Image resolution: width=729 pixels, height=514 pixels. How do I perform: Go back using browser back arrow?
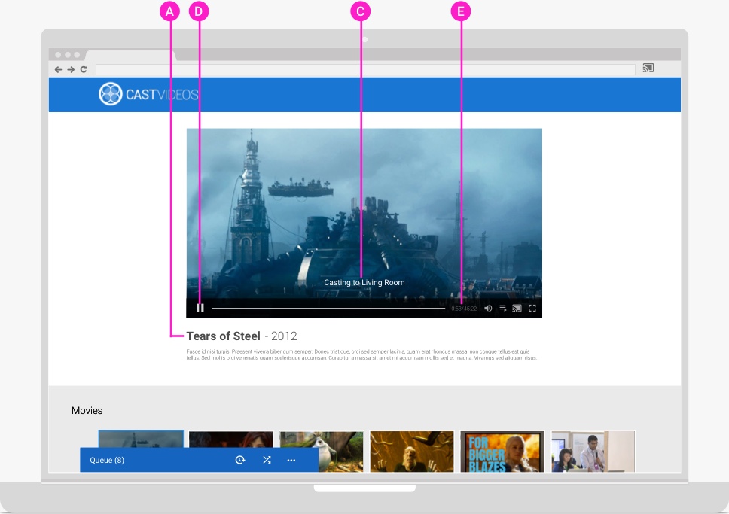pos(58,69)
